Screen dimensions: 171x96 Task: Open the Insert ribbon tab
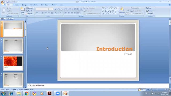point(17,5)
